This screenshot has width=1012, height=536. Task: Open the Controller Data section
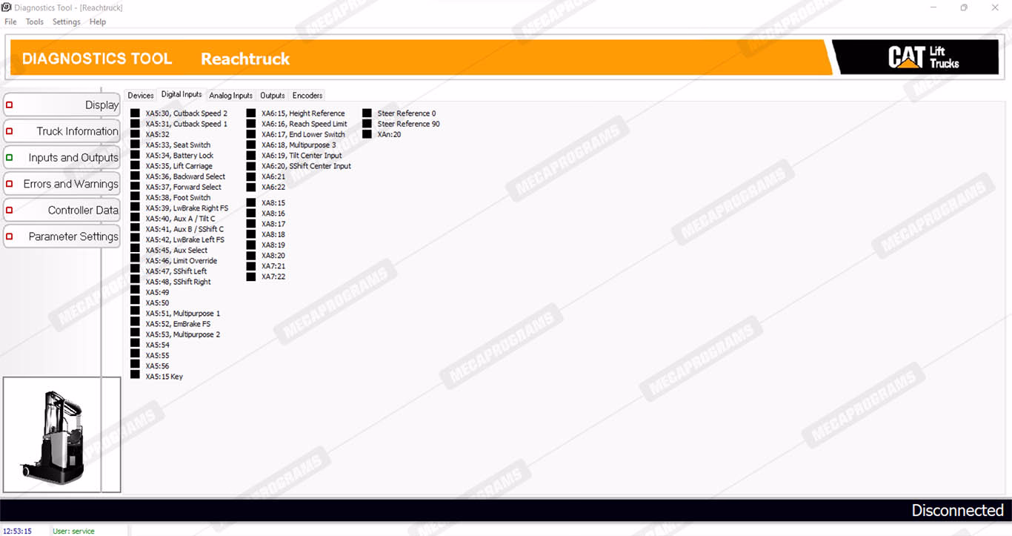coord(61,211)
